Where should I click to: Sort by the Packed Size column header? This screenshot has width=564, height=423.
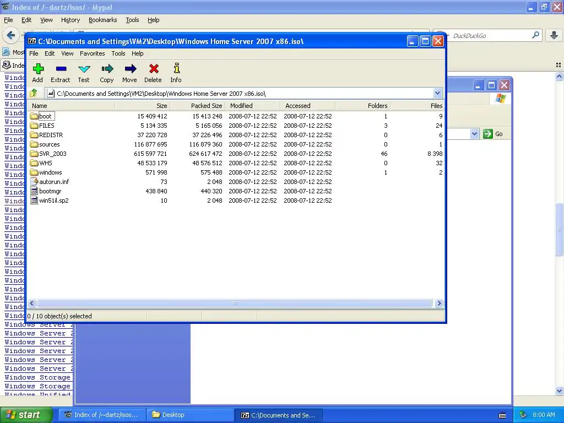pos(198,106)
